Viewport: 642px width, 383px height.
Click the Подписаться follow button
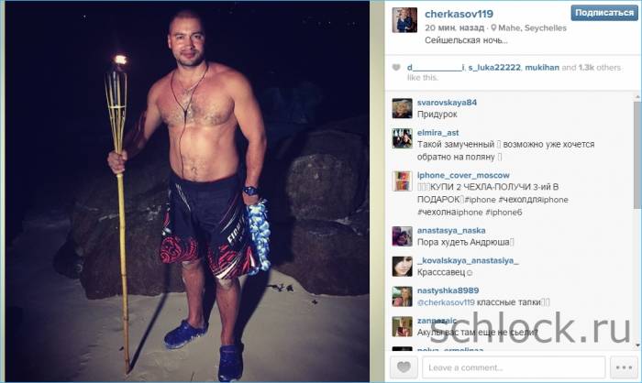[604, 13]
